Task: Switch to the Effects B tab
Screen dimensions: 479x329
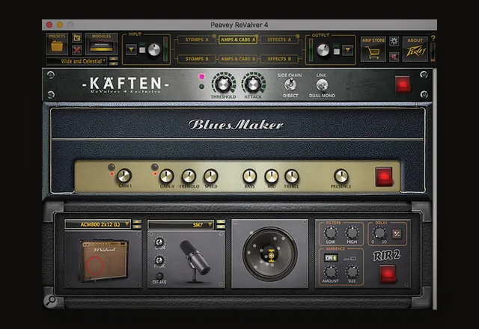Action: point(279,59)
